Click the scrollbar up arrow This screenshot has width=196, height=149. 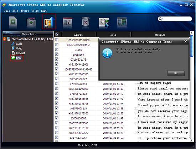pos(191,33)
